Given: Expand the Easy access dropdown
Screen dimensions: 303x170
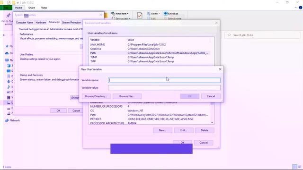Looking at the screenshot, I should click(121, 18).
